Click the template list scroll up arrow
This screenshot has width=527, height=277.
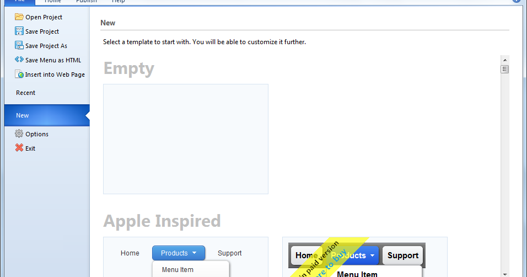[504, 60]
